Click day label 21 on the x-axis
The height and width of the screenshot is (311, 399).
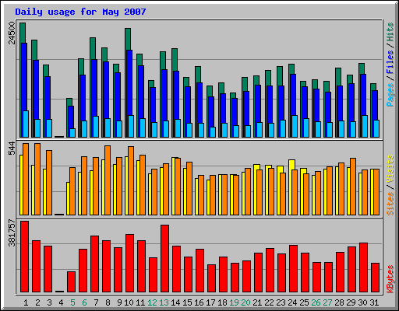point(257,302)
